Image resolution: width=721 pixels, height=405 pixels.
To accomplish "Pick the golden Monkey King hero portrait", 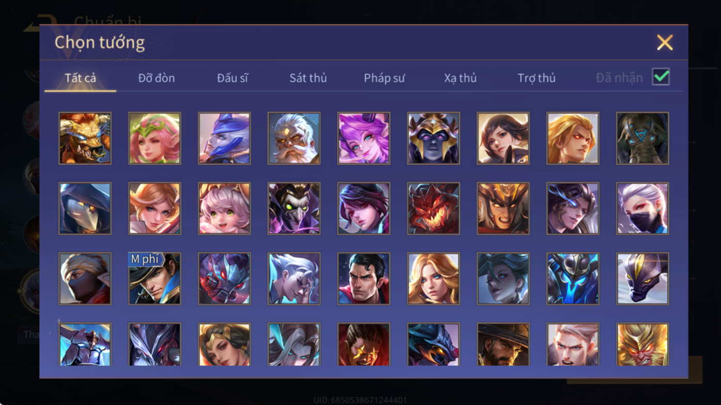I will 642,345.
